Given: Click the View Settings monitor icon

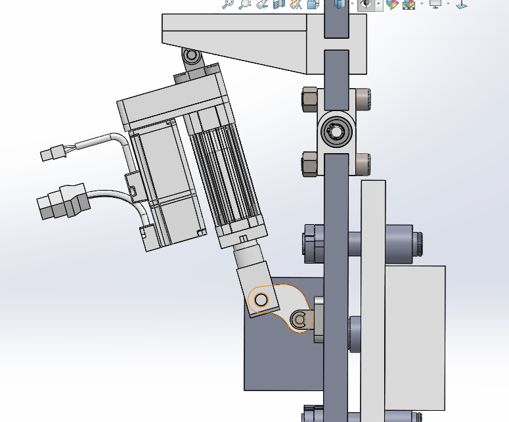Looking at the screenshot, I should pyautogui.click(x=435, y=4).
